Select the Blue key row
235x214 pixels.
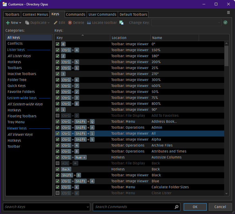[x=139, y=181]
